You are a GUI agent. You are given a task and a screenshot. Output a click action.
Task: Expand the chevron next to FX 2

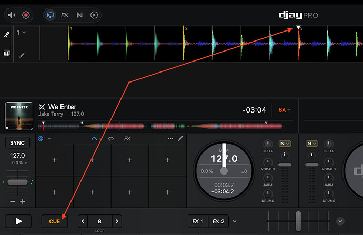[234, 221]
